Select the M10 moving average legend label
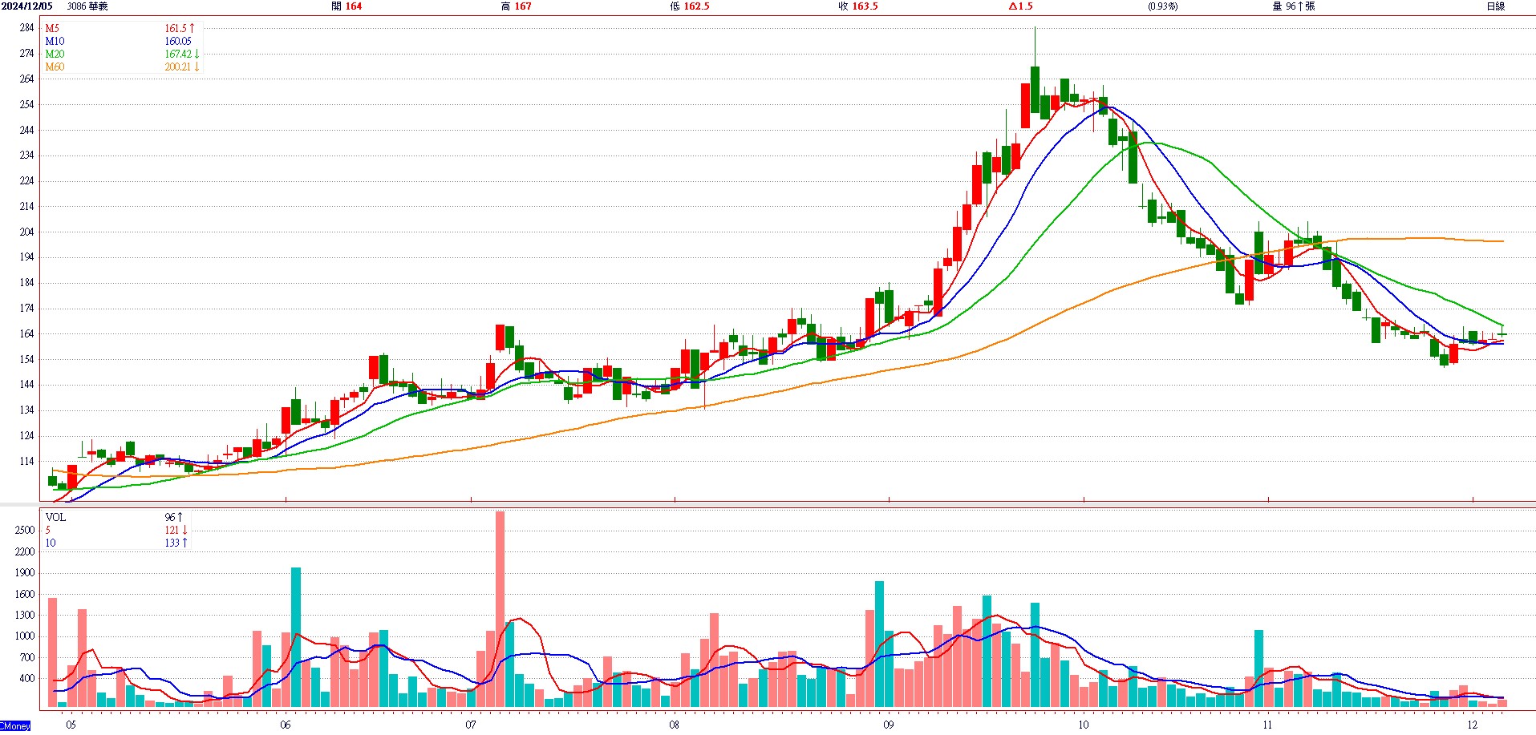Screen dimensions: 1536x735 pos(55,41)
